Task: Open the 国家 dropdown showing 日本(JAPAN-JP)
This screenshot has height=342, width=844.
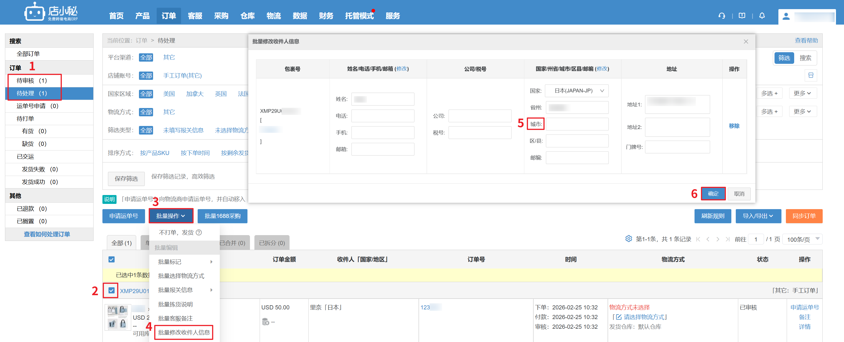Action: coord(577,91)
